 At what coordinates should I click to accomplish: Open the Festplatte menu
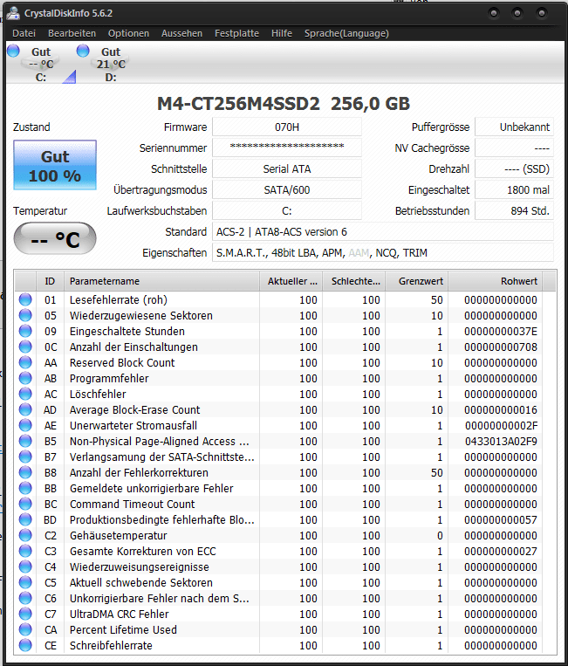[x=236, y=33]
